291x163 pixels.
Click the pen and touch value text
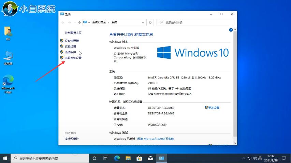tap(170, 94)
